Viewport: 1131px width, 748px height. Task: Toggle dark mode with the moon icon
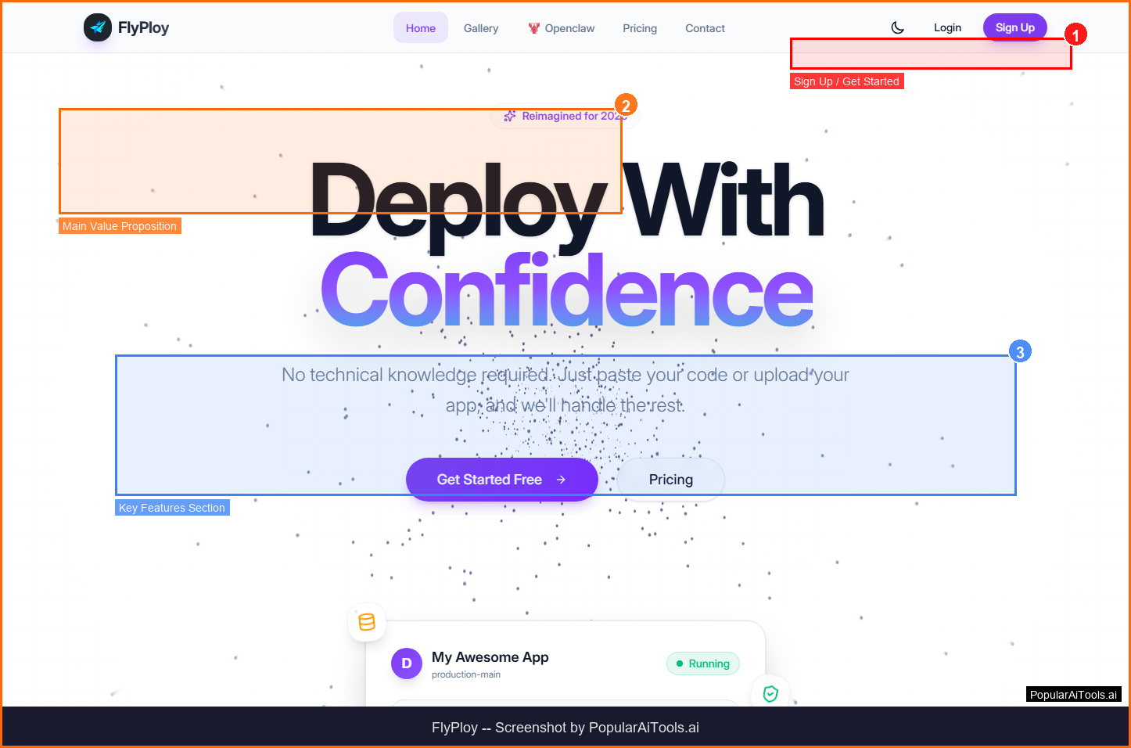tap(898, 27)
